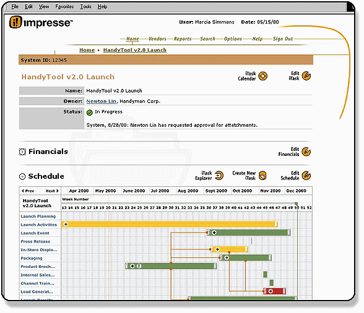This screenshot has height=313, width=364.
Task: Open the Product Broch... task
Action: pyautogui.click(x=38, y=267)
